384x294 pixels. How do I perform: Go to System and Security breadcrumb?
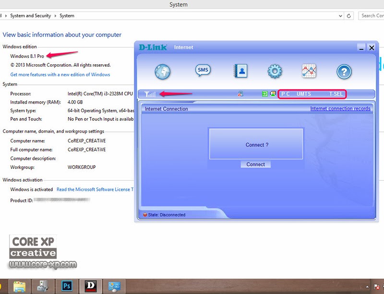(30, 16)
